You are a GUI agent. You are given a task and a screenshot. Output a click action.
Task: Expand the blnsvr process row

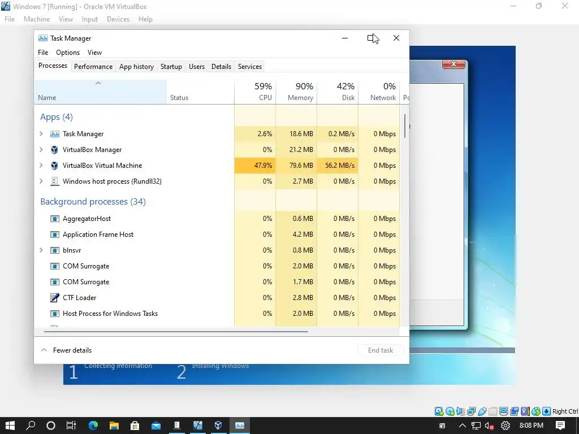click(x=41, y=250)
